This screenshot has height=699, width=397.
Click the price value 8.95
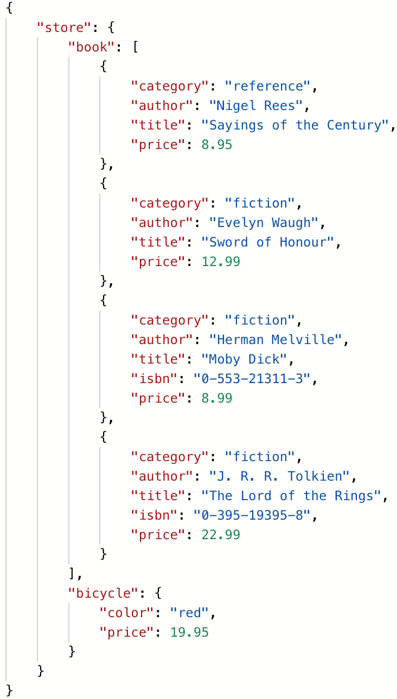[217, 145]
